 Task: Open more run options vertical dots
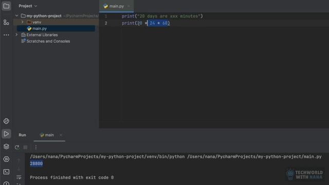[x=35, y=147]
